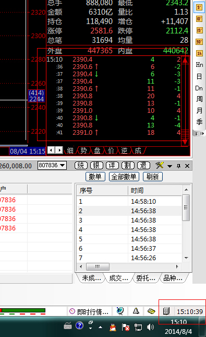Click the alarm bell icon in status bar
The height and width of the screenshot is (337, 206).
pyautogui.click(x=136, y=311)
